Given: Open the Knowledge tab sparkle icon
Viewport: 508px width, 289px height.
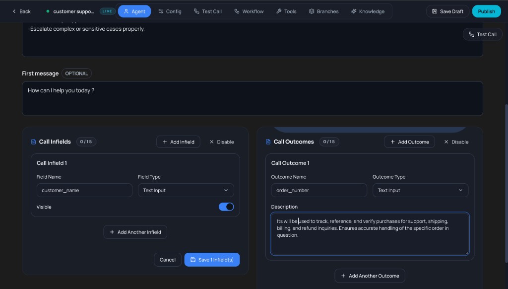Looking at the screenshot, I should 353,11.
